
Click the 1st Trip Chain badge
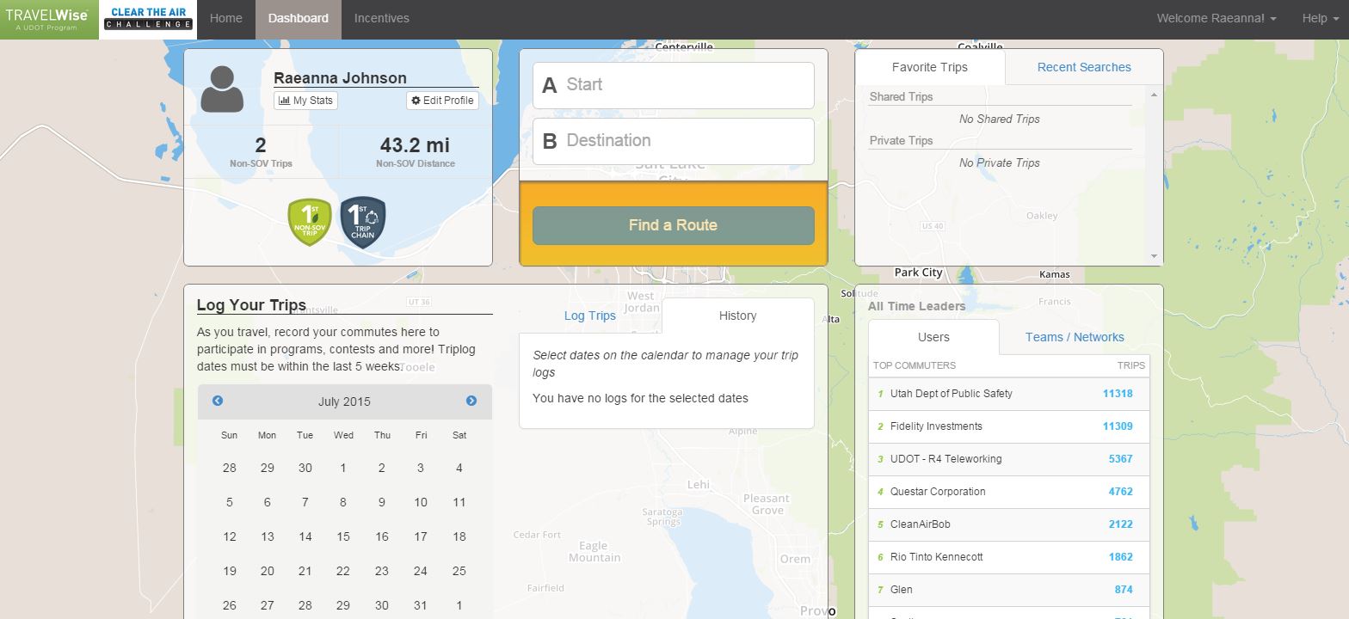[x=363, y=222]
